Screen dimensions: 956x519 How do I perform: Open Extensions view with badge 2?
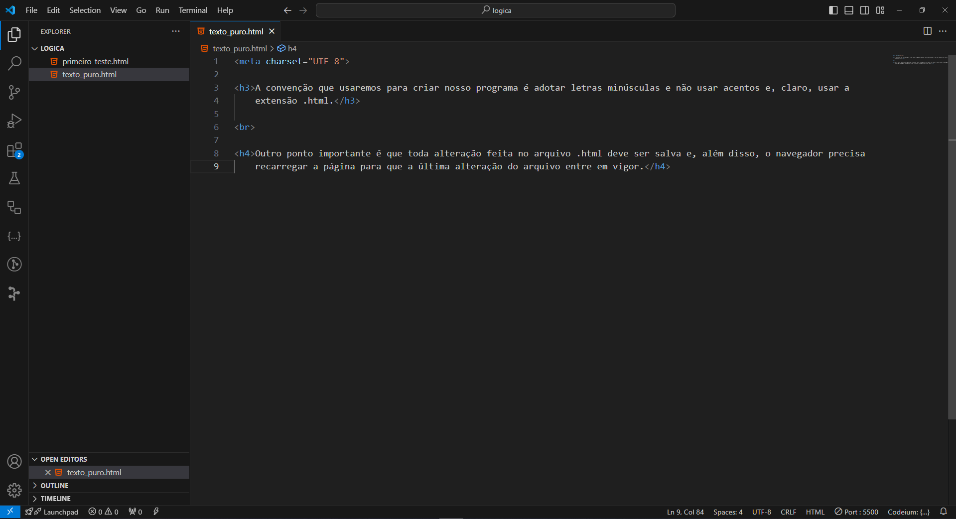coord(14,150)
